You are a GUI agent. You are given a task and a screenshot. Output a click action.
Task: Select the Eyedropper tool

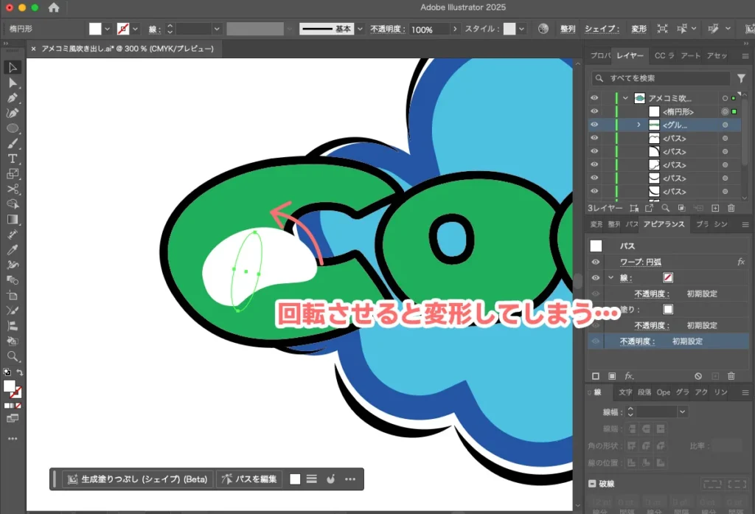13,250
